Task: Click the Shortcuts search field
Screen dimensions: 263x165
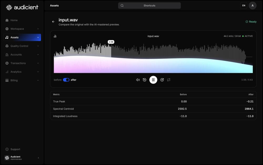Action: click(149, 6)
